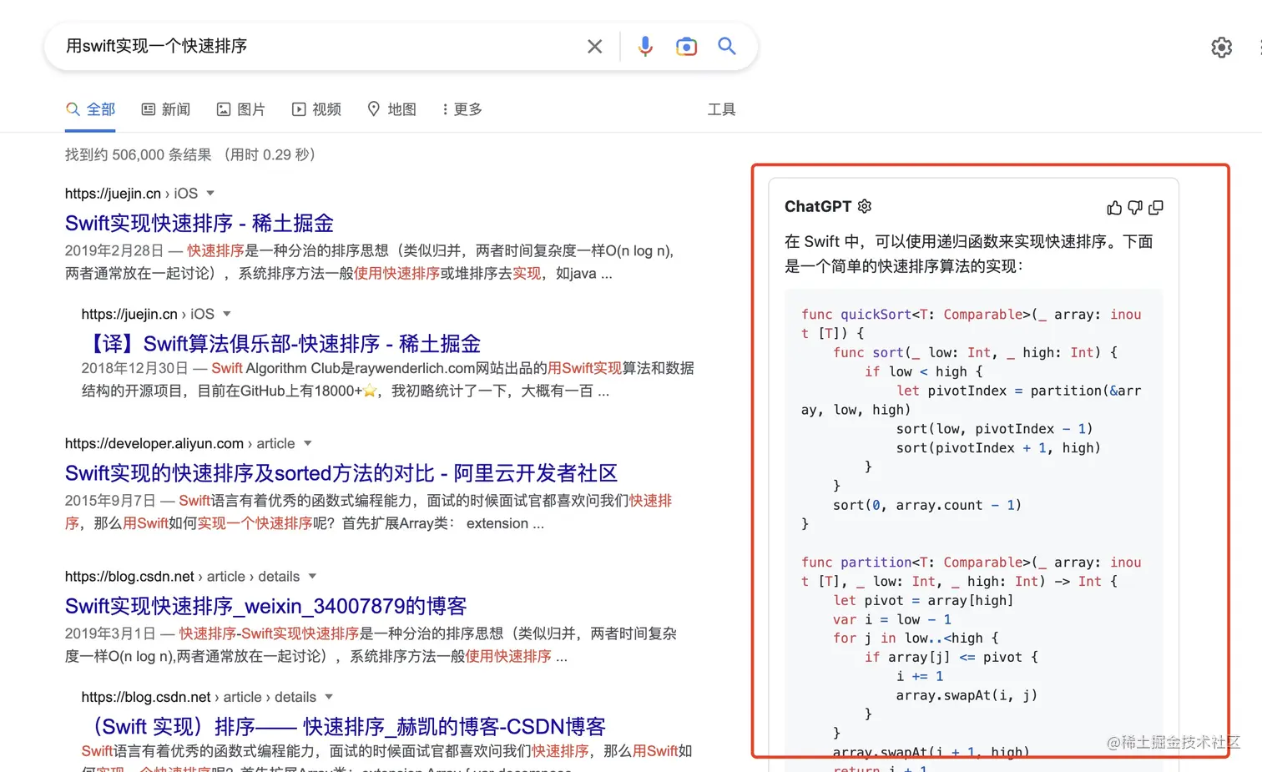Submit the search using the magnifier icon
The image size is (1262, 772).
[726, 47]
